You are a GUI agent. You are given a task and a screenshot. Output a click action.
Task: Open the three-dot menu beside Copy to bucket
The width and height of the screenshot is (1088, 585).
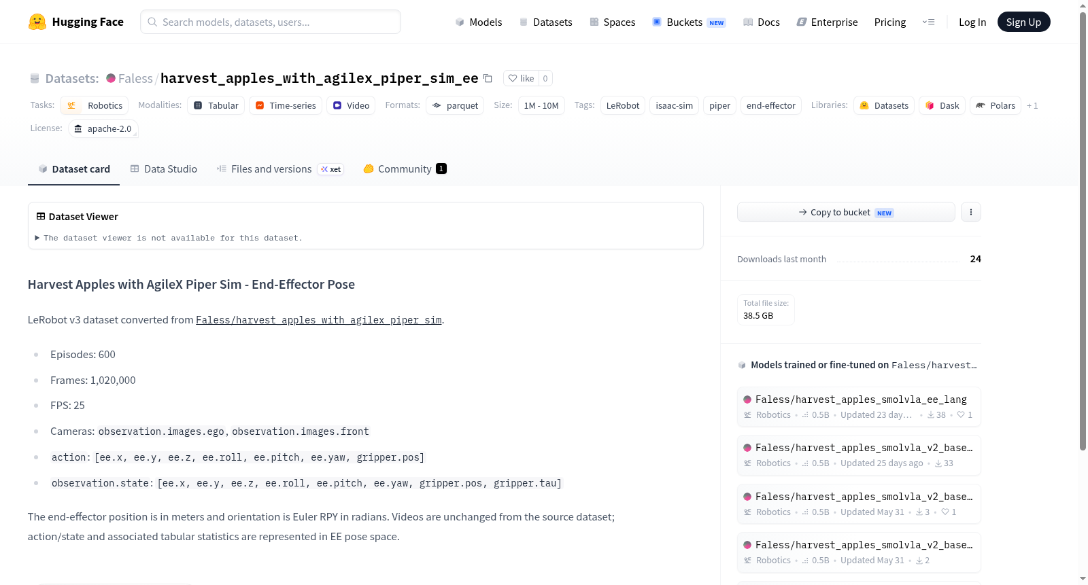tap(970, 212)
